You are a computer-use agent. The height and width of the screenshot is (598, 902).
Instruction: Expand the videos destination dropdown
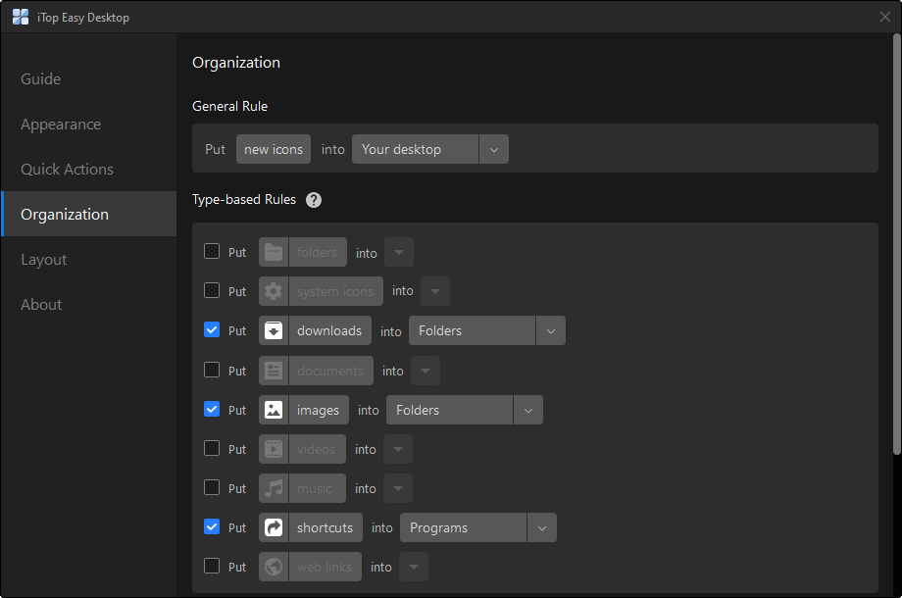coord(398,449)
